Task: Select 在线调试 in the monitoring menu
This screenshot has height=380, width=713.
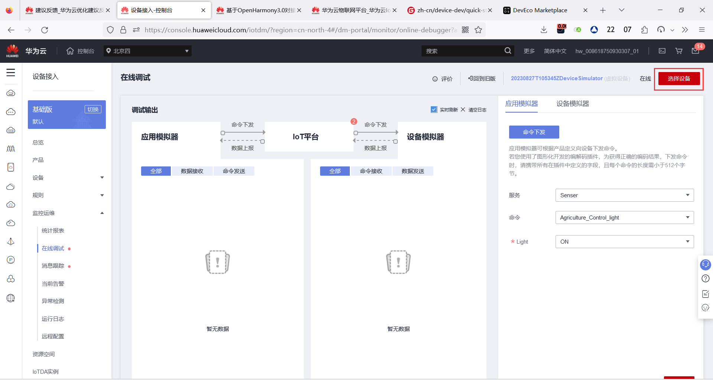Action: click(x=53, y=248)
